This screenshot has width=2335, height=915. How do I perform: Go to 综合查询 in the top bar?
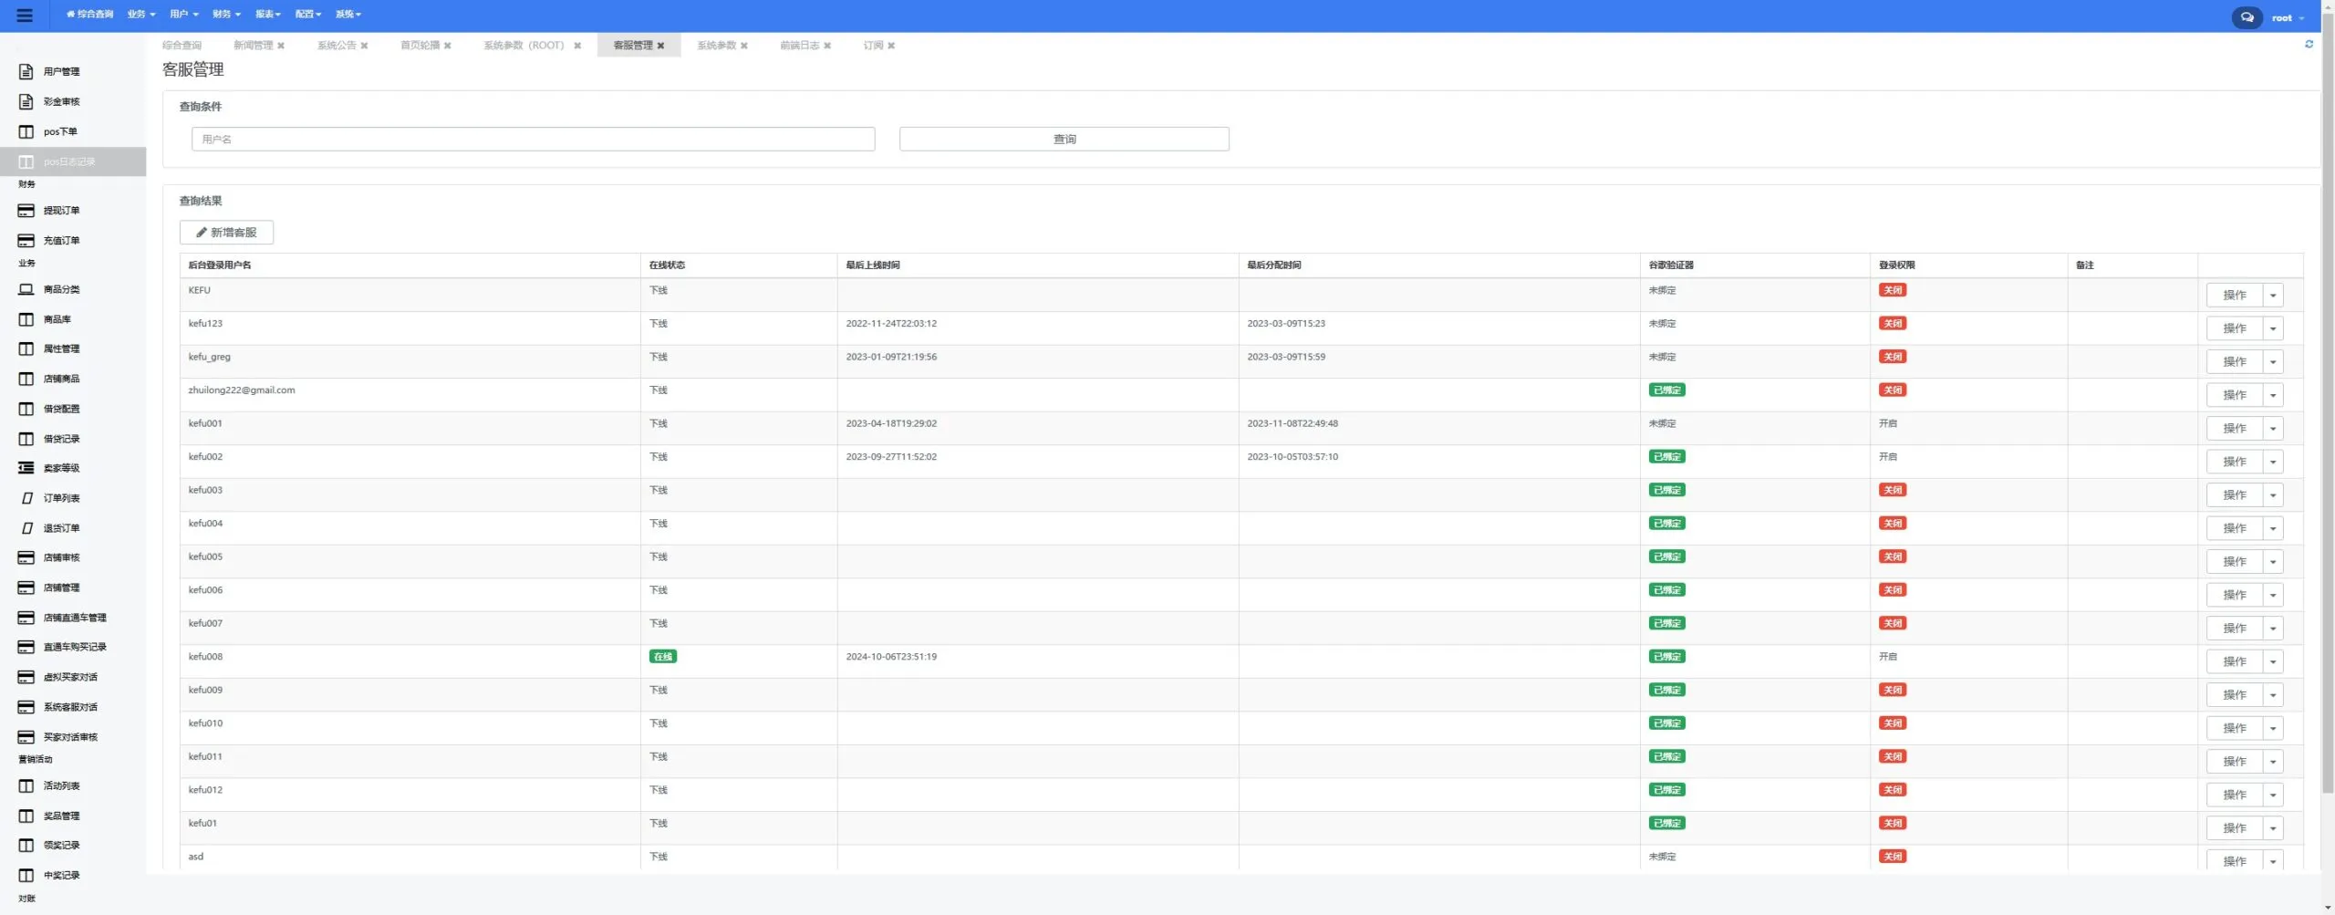coord(89,15)
